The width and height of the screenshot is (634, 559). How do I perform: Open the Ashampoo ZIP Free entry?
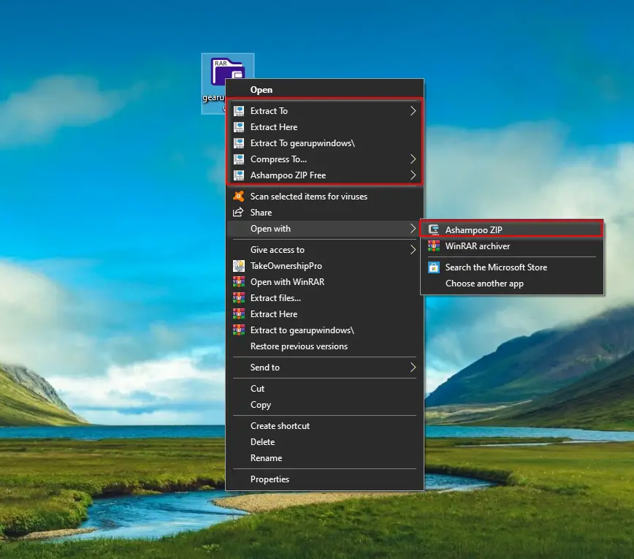pos(325,175)
